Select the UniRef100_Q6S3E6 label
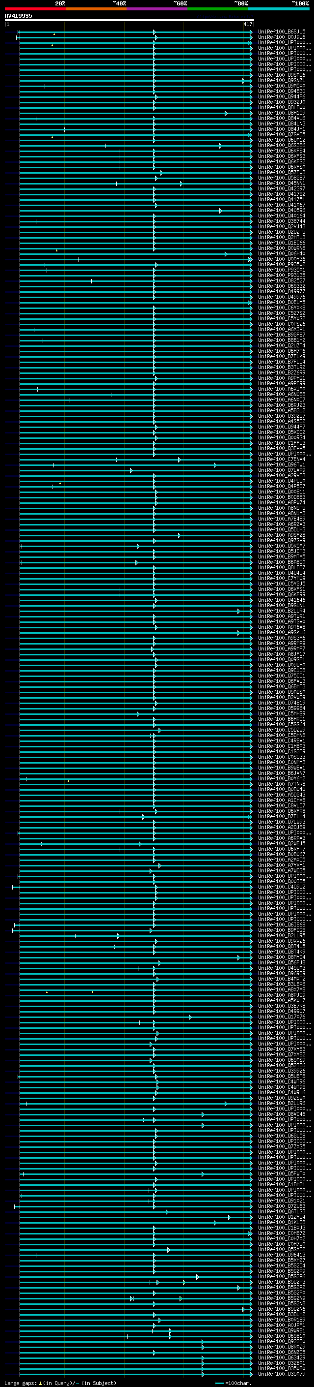 282,145
